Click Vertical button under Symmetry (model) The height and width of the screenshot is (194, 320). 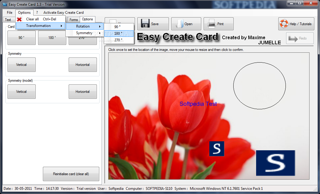[x=21, y=92]
